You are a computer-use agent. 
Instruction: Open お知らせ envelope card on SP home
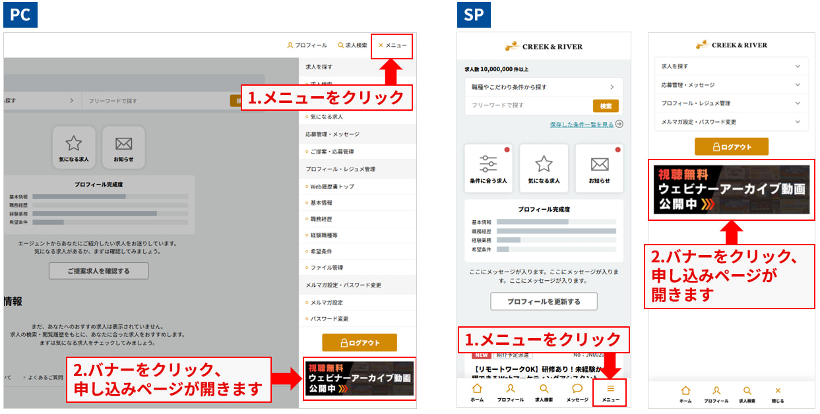coord(599,168)
